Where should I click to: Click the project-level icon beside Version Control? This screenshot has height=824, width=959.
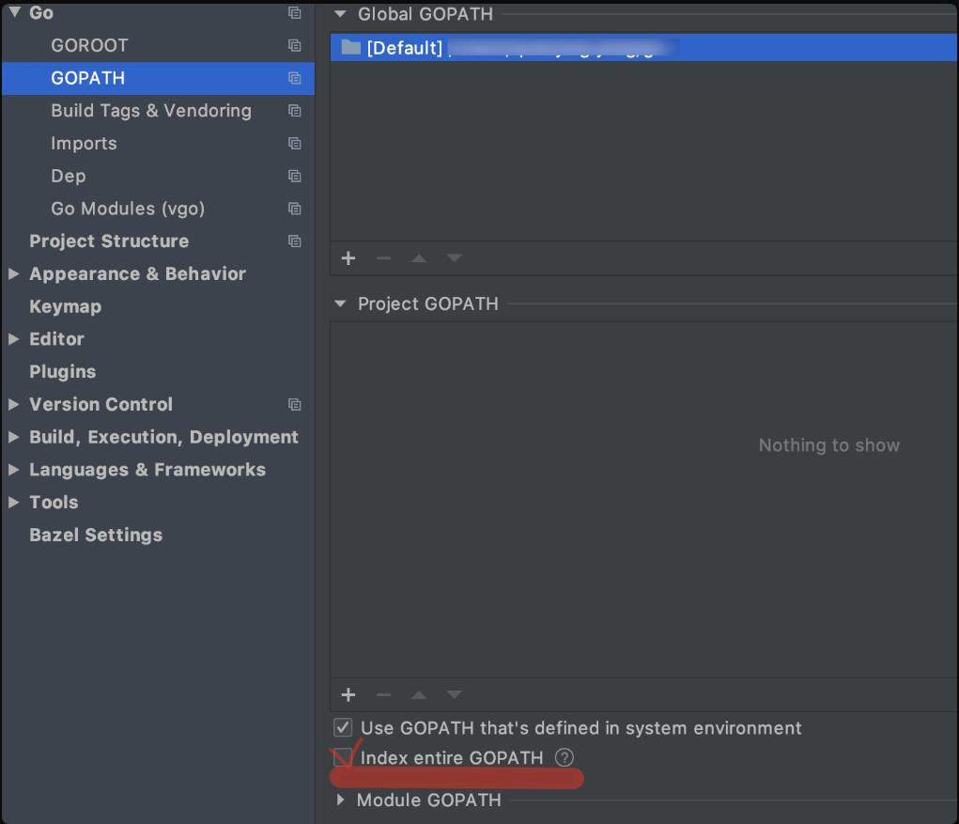tap(295, 405)
